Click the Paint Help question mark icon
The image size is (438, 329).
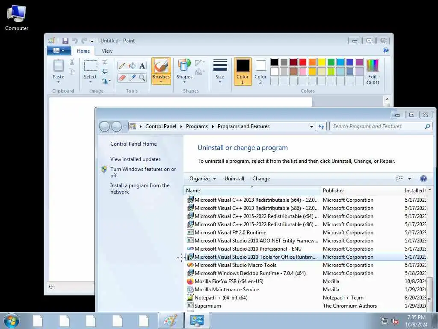tap(386, 51)
